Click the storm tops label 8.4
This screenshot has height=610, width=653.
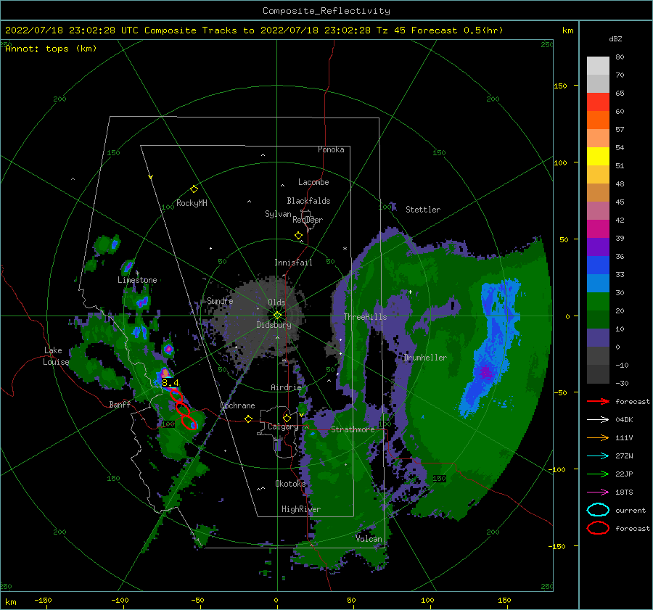[x=170, y=383]
